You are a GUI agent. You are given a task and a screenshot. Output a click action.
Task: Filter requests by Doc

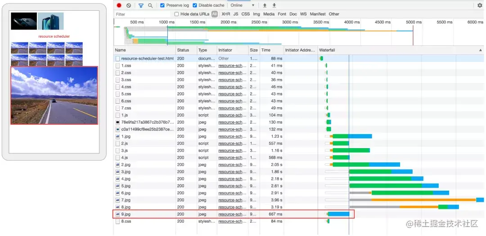coord(293,14)
